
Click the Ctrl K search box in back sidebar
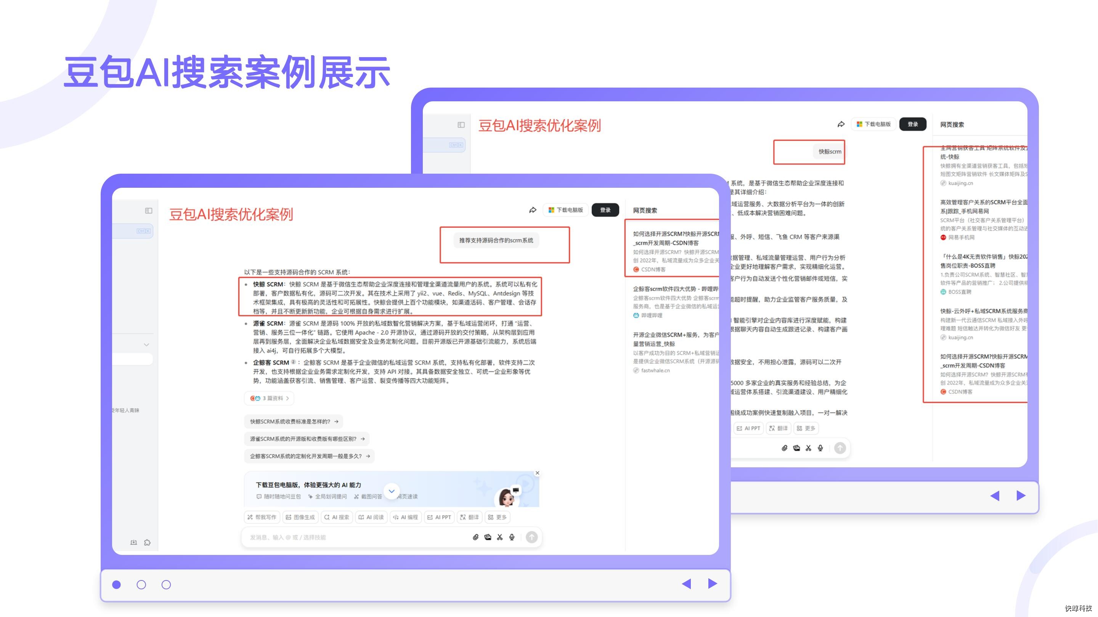pos(445,145)
